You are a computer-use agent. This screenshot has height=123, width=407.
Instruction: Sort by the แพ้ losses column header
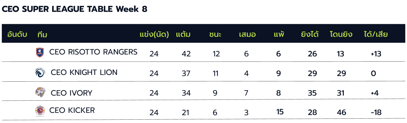(x=279, y=34)
